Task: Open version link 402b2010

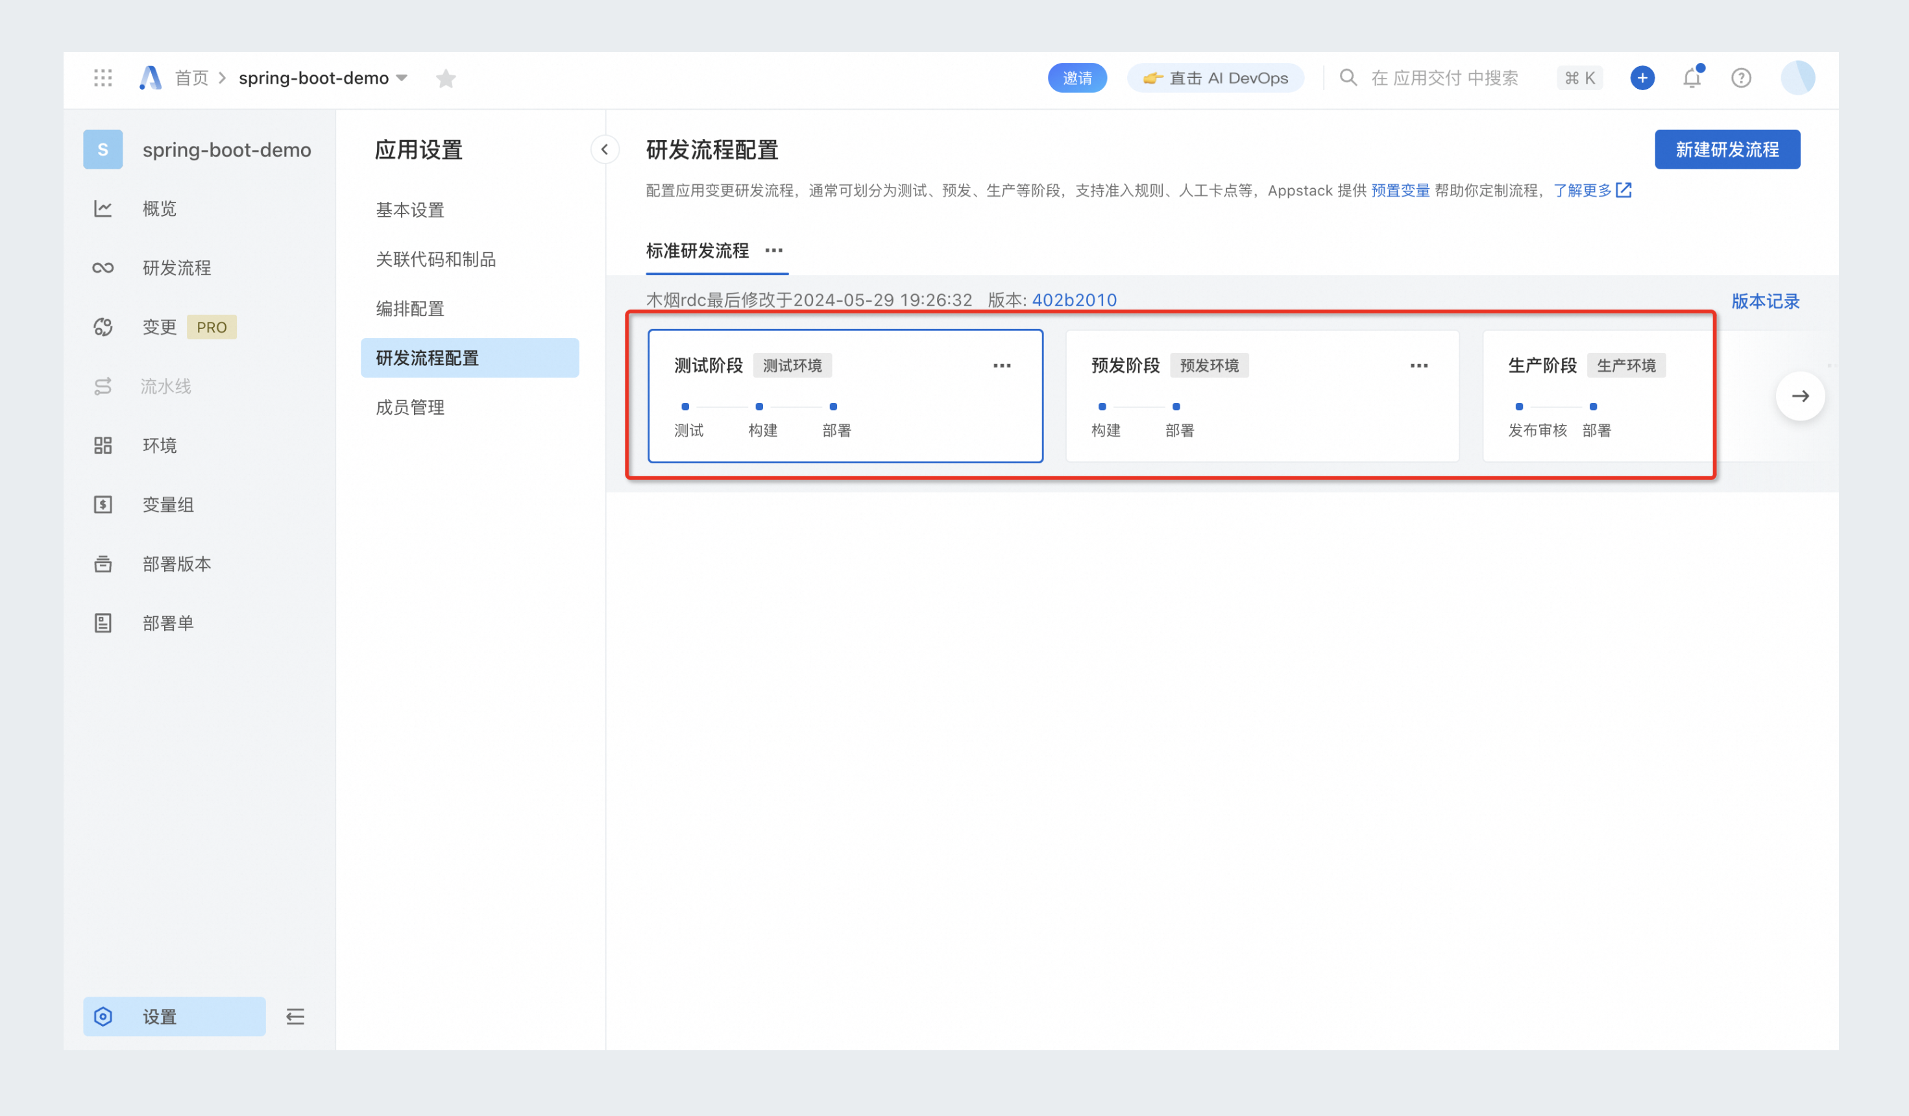Action: coord(1074,300)
